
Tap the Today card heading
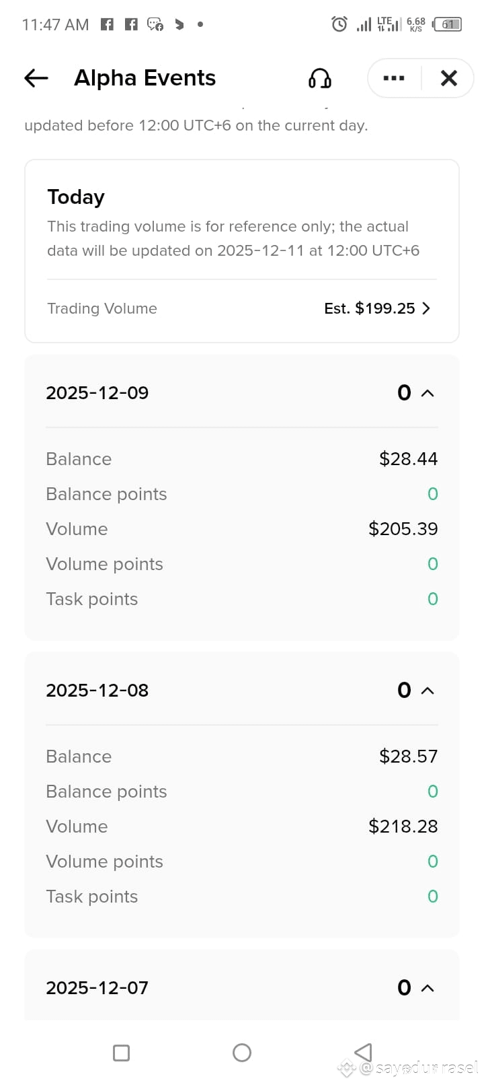pyautogui.click(x=76, y=197)
